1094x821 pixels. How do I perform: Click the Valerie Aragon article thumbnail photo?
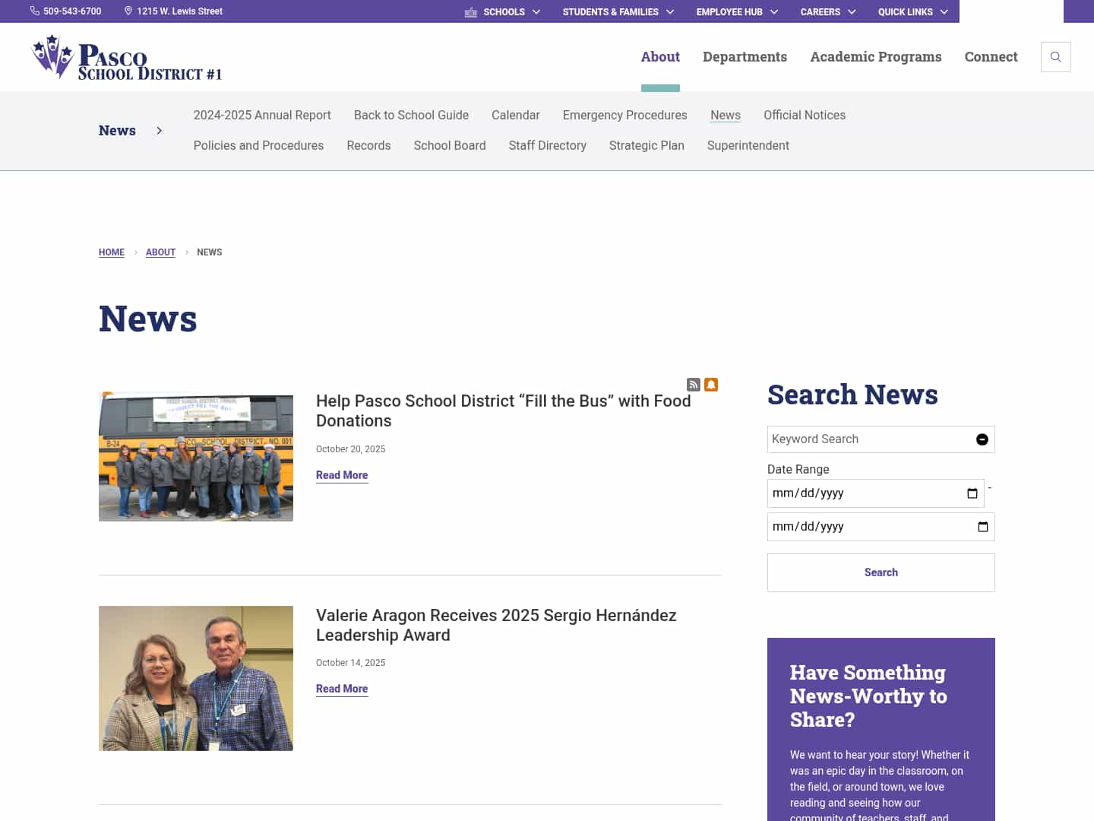[x=195, y=678]
